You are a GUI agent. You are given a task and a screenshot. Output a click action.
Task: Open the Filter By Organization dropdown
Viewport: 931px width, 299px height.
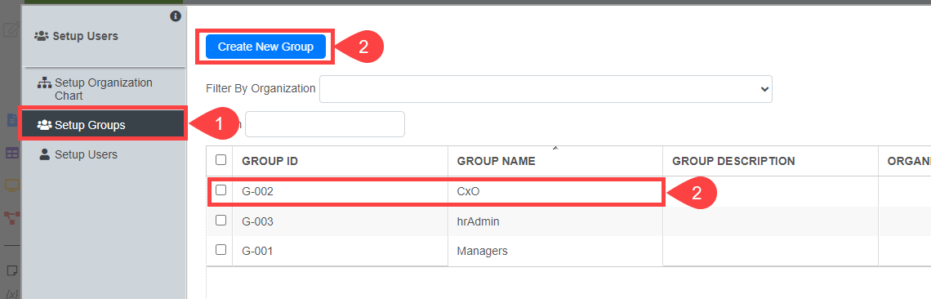[546, 88]
